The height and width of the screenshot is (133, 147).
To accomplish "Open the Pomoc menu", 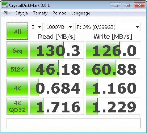I will pos(59,13).
